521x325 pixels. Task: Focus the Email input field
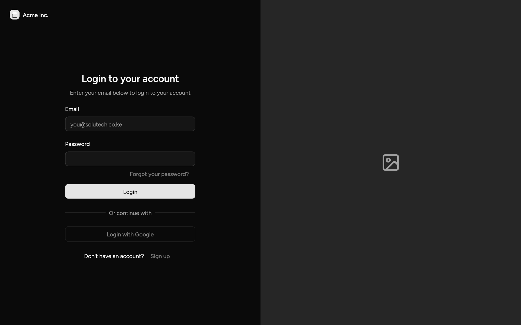(x=130, y=124)
